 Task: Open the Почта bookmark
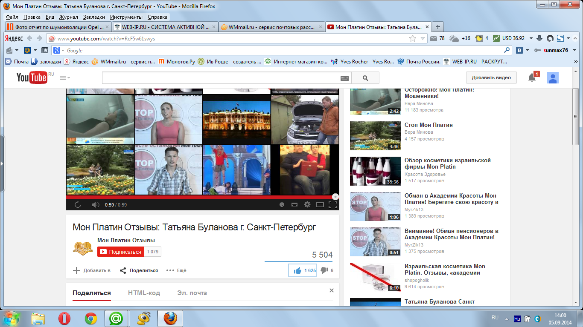[x=17, y=61]
